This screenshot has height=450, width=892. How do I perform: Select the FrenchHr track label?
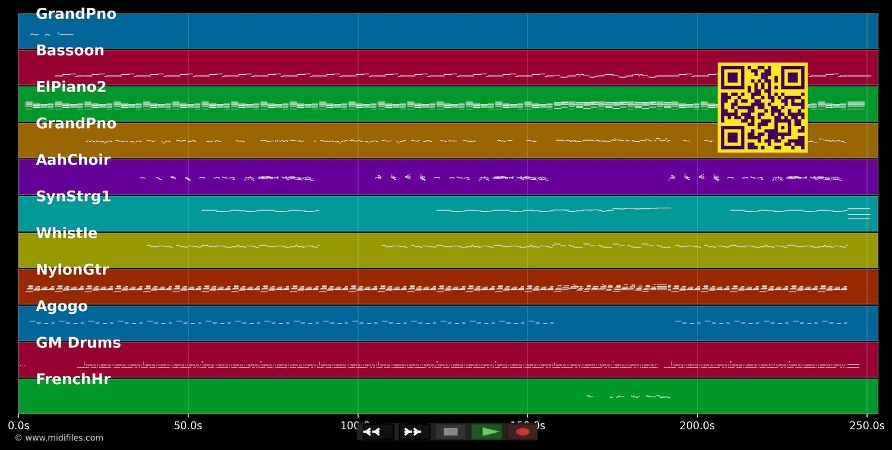click(x=73, y=380)
